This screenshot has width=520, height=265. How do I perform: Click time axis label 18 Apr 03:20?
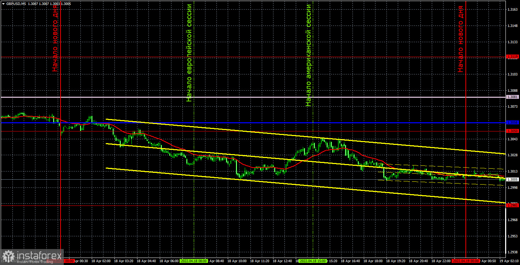click(123, 261)
